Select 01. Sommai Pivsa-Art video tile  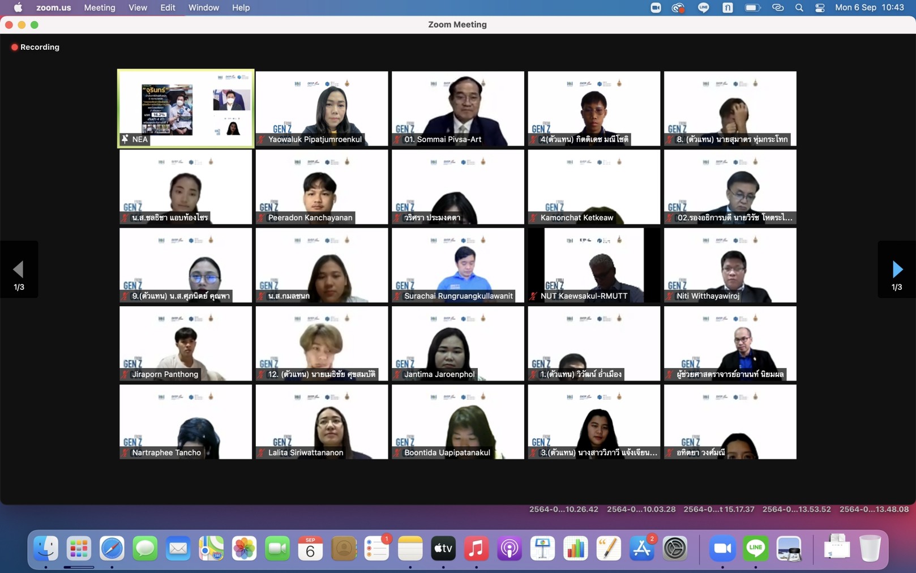[457, 108]
